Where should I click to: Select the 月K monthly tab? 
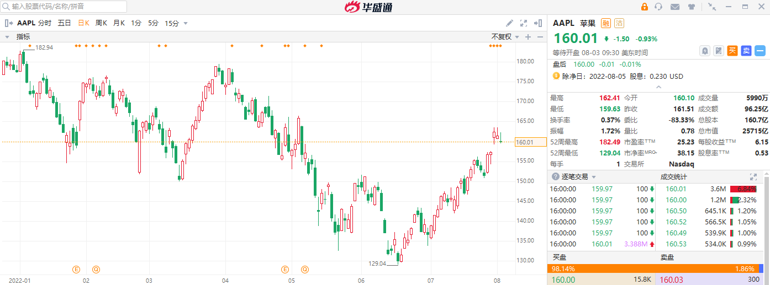tap(119, 23)
